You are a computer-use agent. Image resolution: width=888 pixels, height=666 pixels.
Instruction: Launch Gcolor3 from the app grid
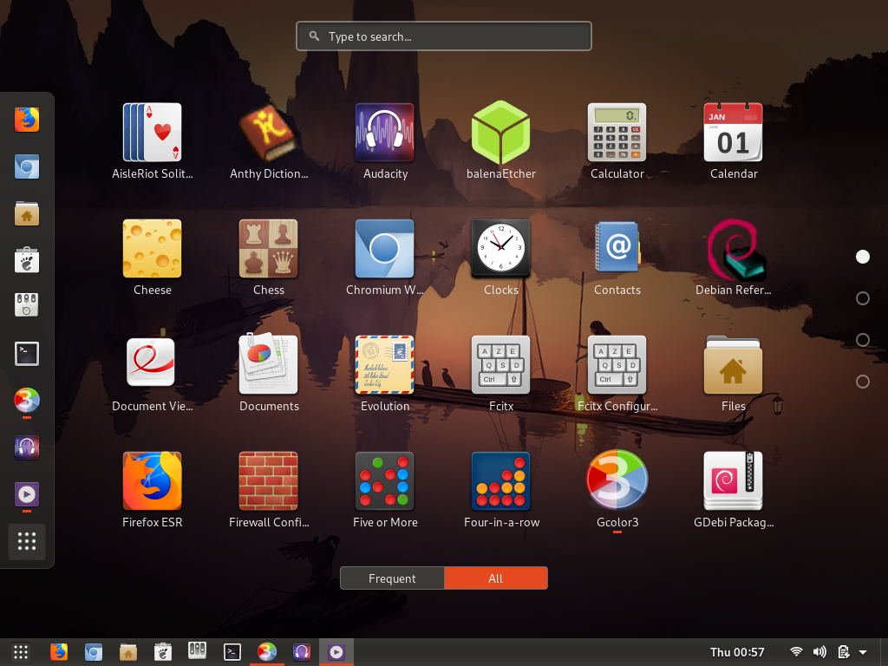tap(617, 490)
